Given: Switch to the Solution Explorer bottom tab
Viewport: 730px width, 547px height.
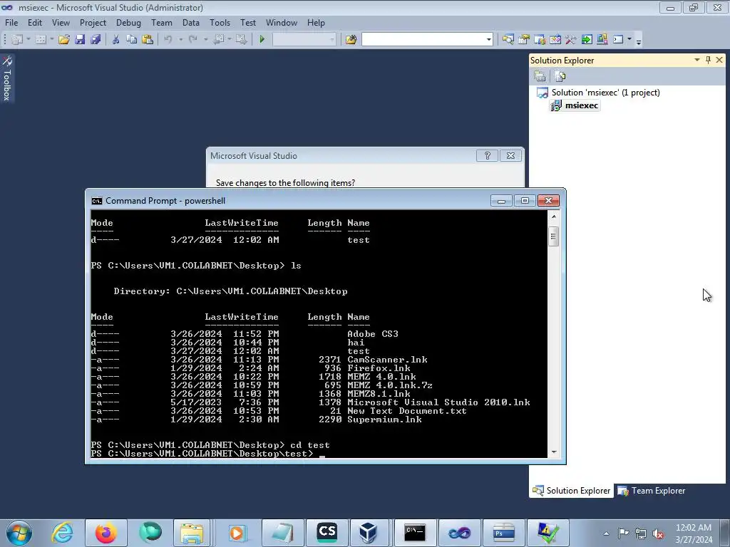Looking at the screenshot, I should point(572,491).
